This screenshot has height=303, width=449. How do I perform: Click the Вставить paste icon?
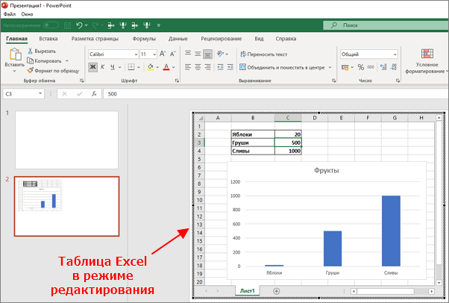15,54
